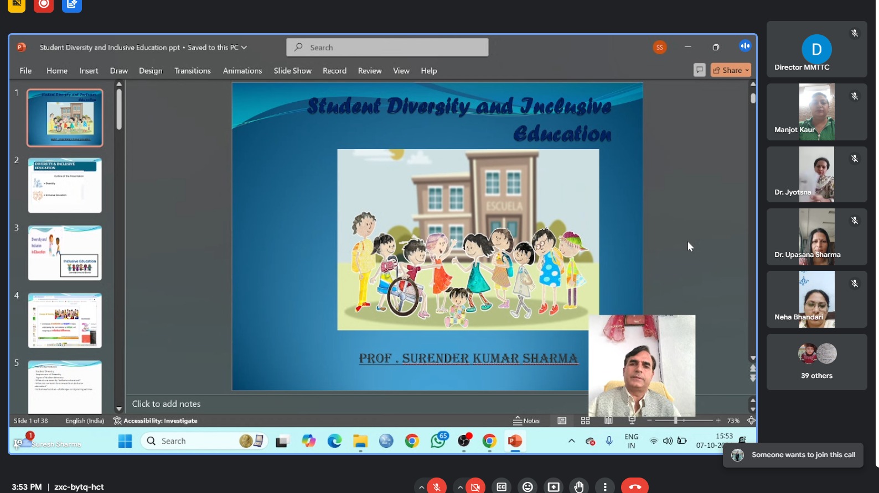Click the Director MMTTC participant tile
The image size is (879, 493).
tap(816, 50)
